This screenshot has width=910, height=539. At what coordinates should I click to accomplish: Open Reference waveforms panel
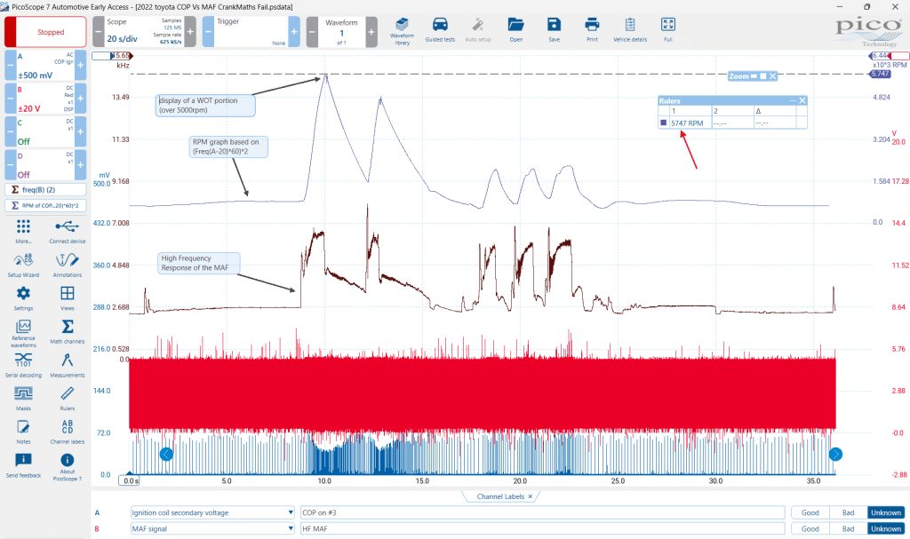[x=23, y=332]
